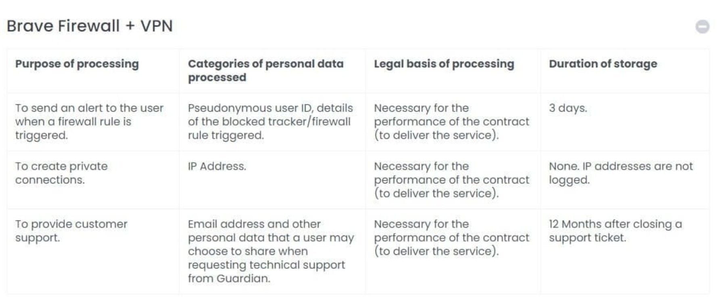Image resolution: width=719 pixels, height=304 pixels.
Task: Click the Duration of storage column header
Action: pyautogui.click(x=603, y=64)
